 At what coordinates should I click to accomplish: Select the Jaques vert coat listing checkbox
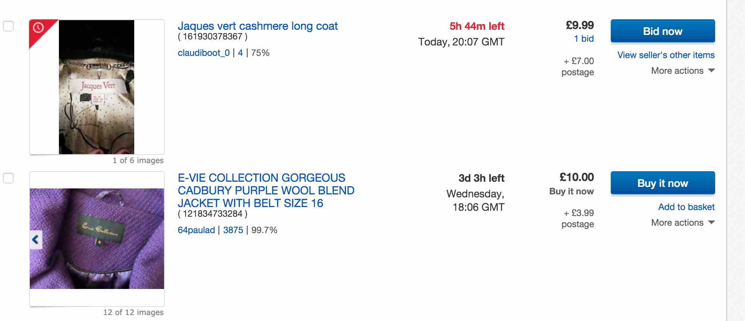pyautogui.click(x=8, y=26)
